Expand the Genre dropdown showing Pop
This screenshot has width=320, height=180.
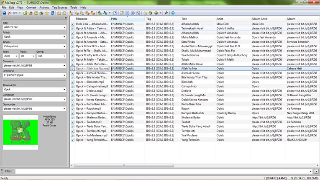coord(64,56)
